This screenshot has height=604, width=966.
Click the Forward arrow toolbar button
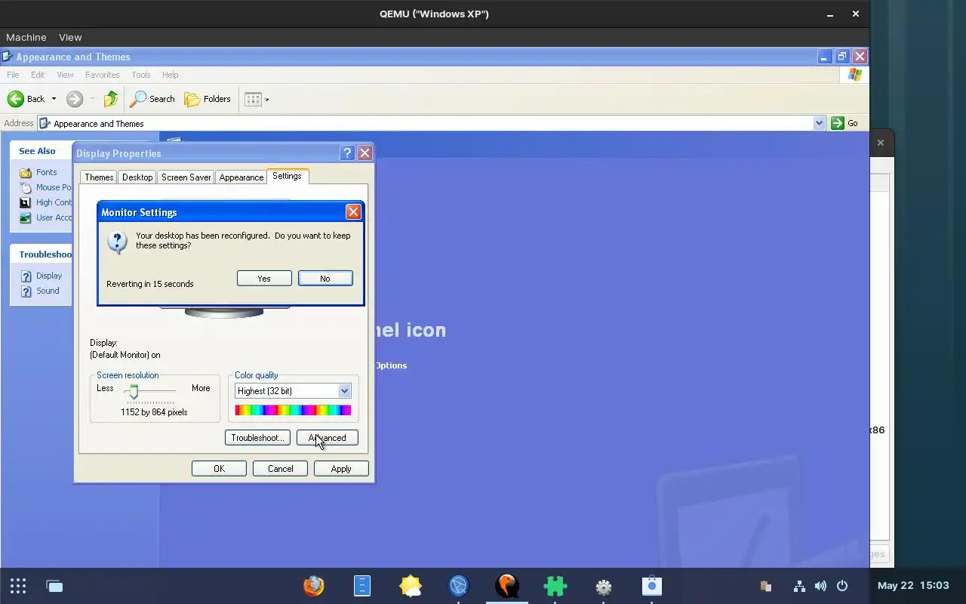pos(74,99)
